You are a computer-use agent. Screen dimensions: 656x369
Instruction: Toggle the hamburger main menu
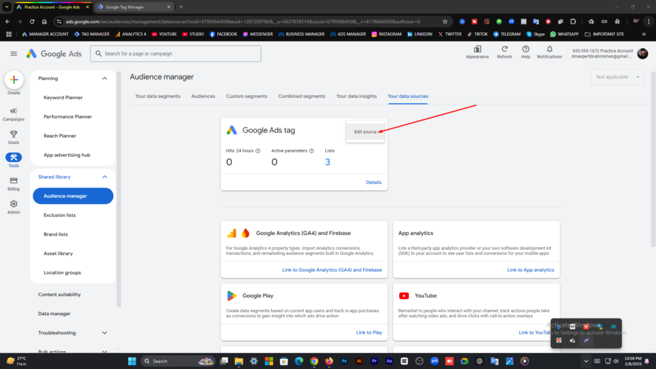coord(14,54)
